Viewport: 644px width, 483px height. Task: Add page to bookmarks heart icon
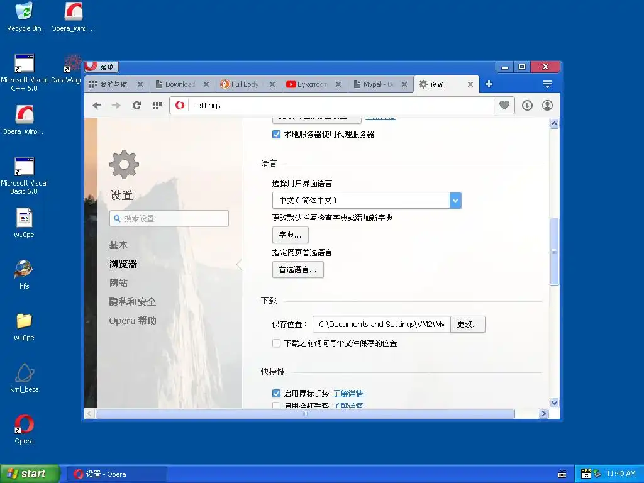(x=504, y=105)
